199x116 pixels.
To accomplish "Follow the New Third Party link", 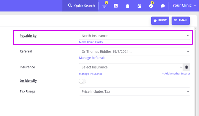I will click(91, 42).
